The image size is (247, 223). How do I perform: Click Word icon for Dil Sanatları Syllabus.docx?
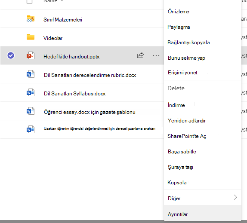point(31,93)
